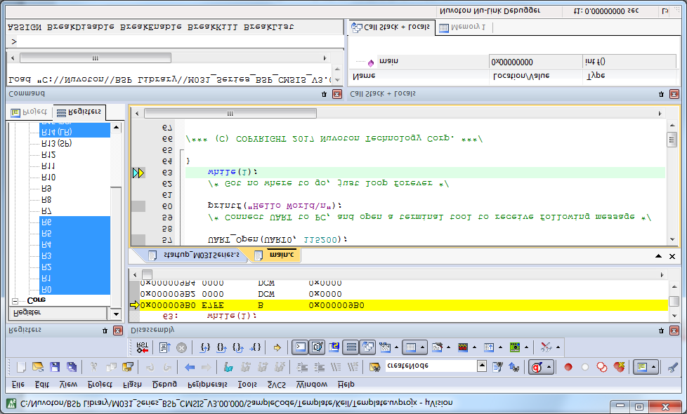Toggle breakpoint with the red circle icon

[x=568, y=366]
